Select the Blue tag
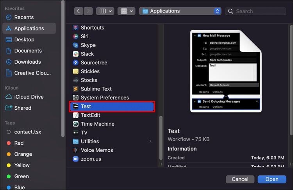This screenshot has width=293, height=190. pyautogui.click(x=29, y=187)
